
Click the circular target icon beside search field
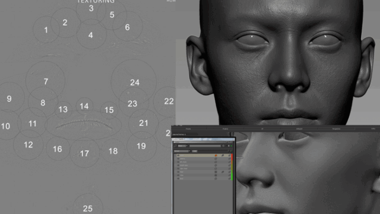pos(223,146)
